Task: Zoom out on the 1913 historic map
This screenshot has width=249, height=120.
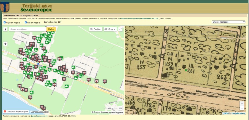Action: 242,108
